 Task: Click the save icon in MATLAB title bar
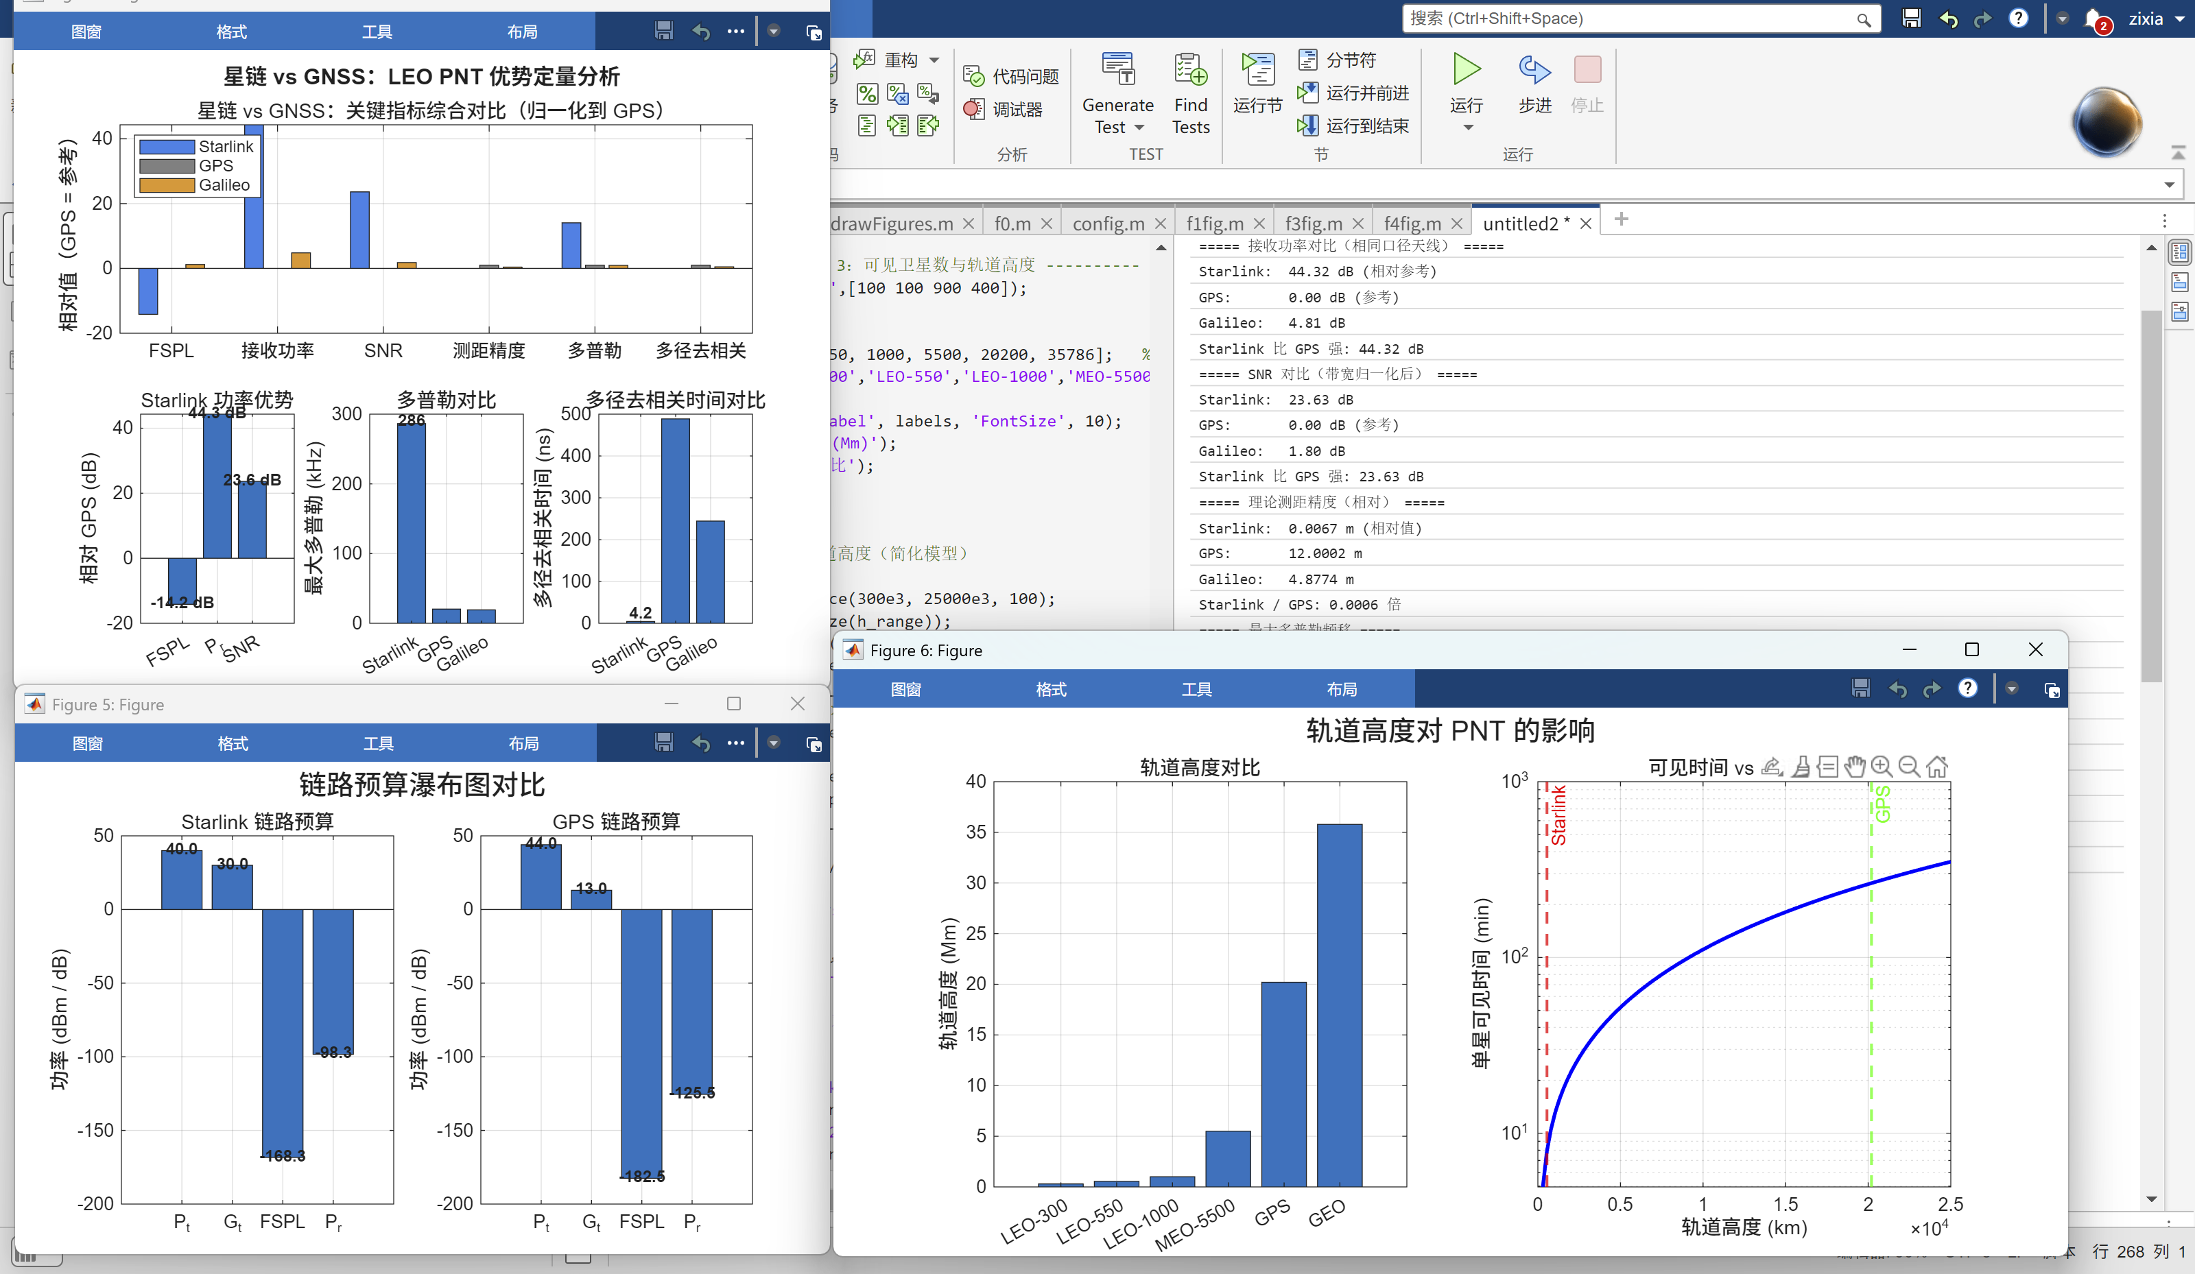click(1911, 19)
